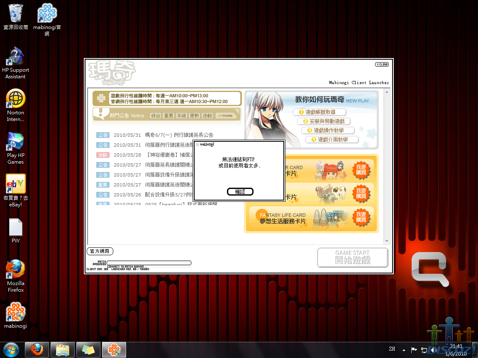Viewport: 478px width, 358px height.
Task: Launch Mozilla Firefox desktop icon
Action: click(15, 276)
